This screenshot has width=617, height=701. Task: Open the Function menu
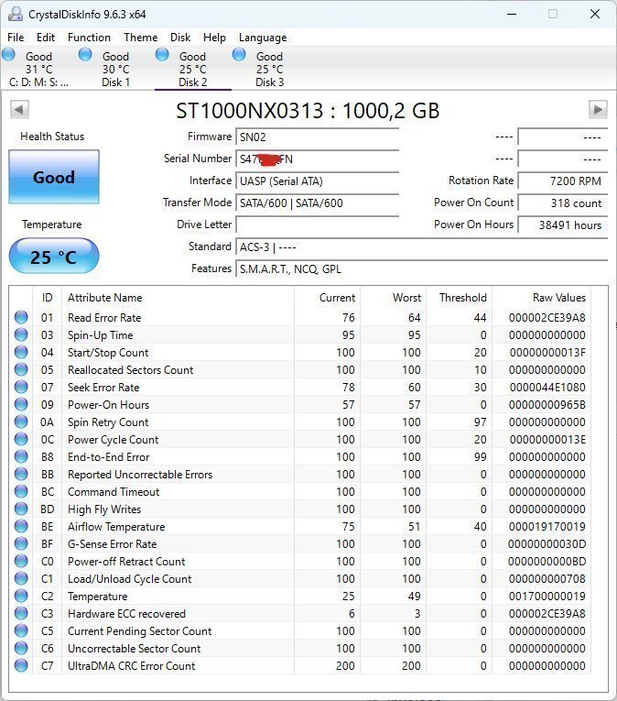(89, 38)
